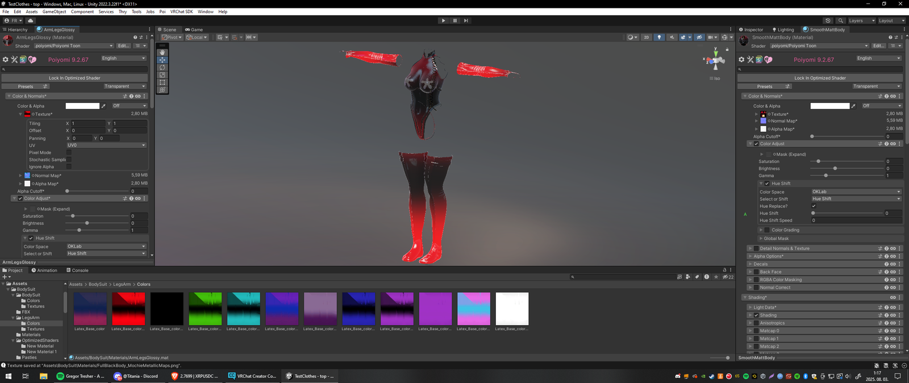
Task: Open the grid visibility button in Scene
Action: (221, 38)
